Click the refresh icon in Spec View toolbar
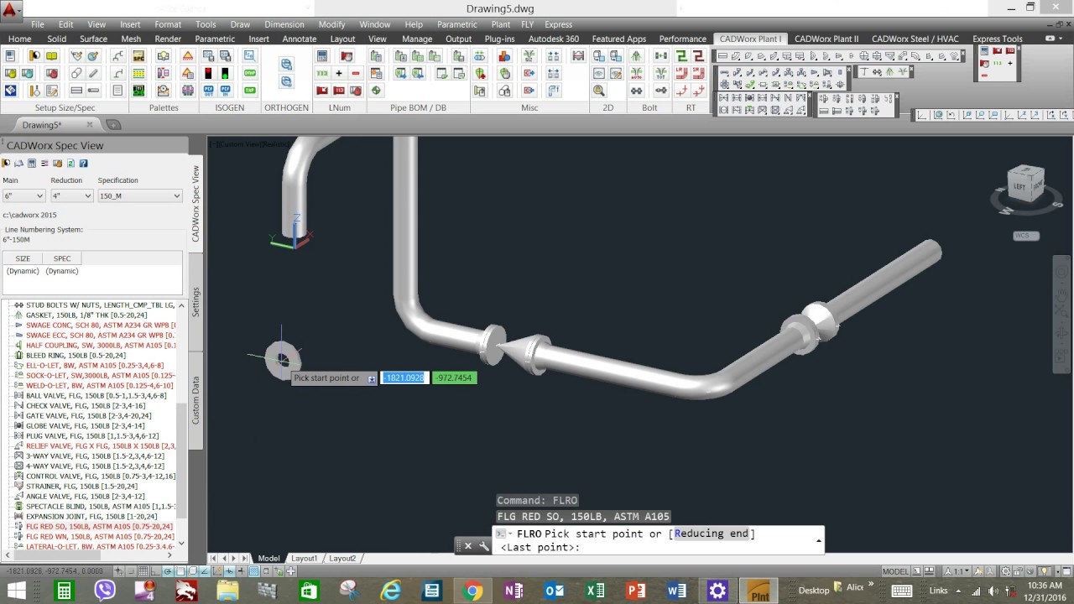 70,164
